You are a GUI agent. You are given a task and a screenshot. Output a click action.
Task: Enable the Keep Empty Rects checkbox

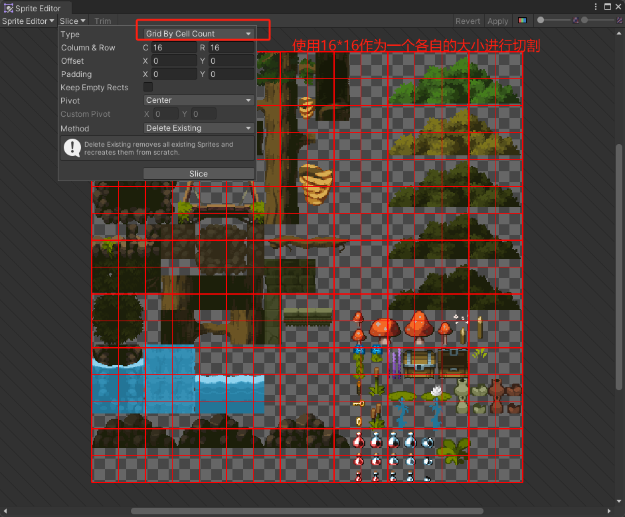pyautogui.click(x=148, y=87)
